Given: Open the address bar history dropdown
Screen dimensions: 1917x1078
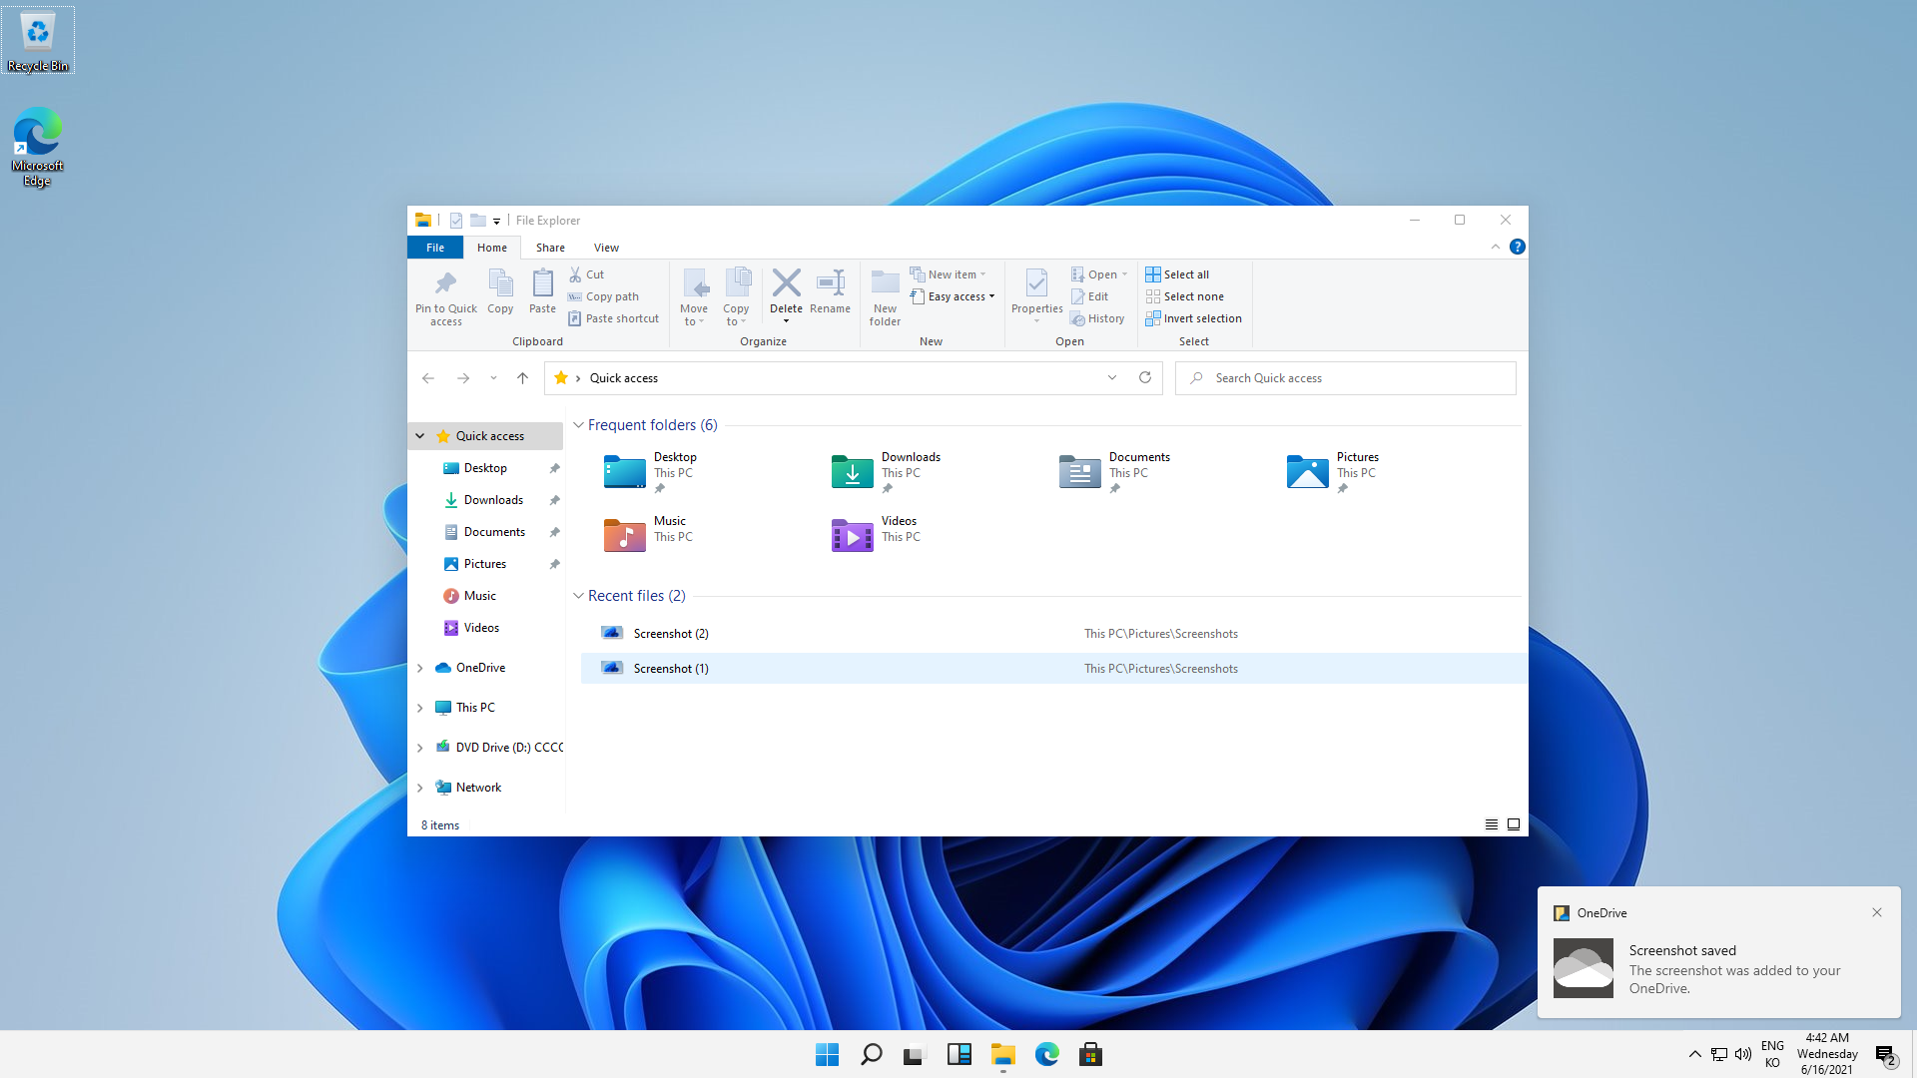Looking at the screenshot, I should (x=1111, y=378).
